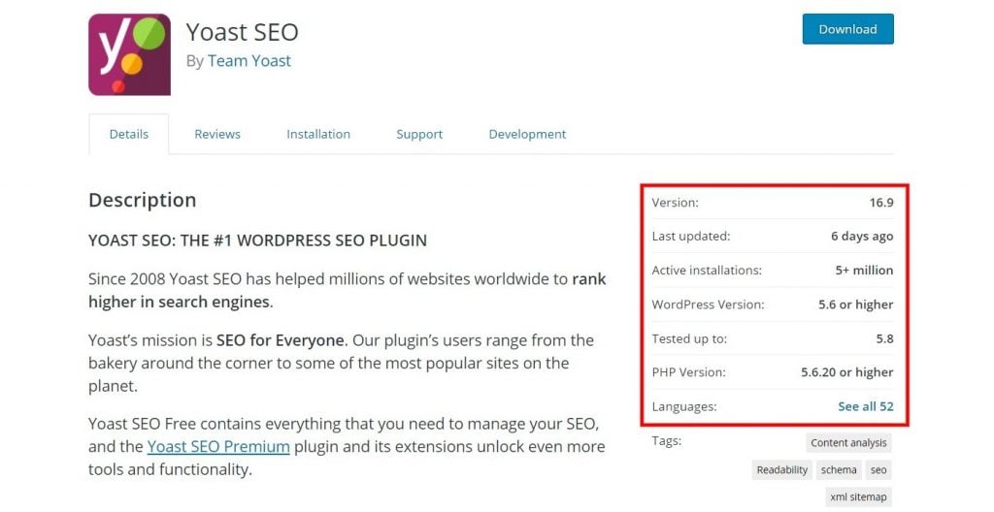Switch to the Details tab
Screen dimensions: 994x512
coord(129,134)
